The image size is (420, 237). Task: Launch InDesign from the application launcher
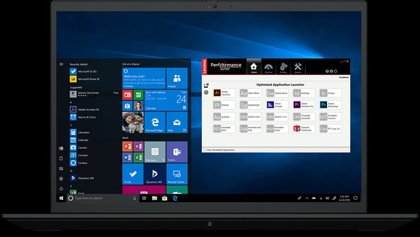pyautogui.click(x=303, y=93)
